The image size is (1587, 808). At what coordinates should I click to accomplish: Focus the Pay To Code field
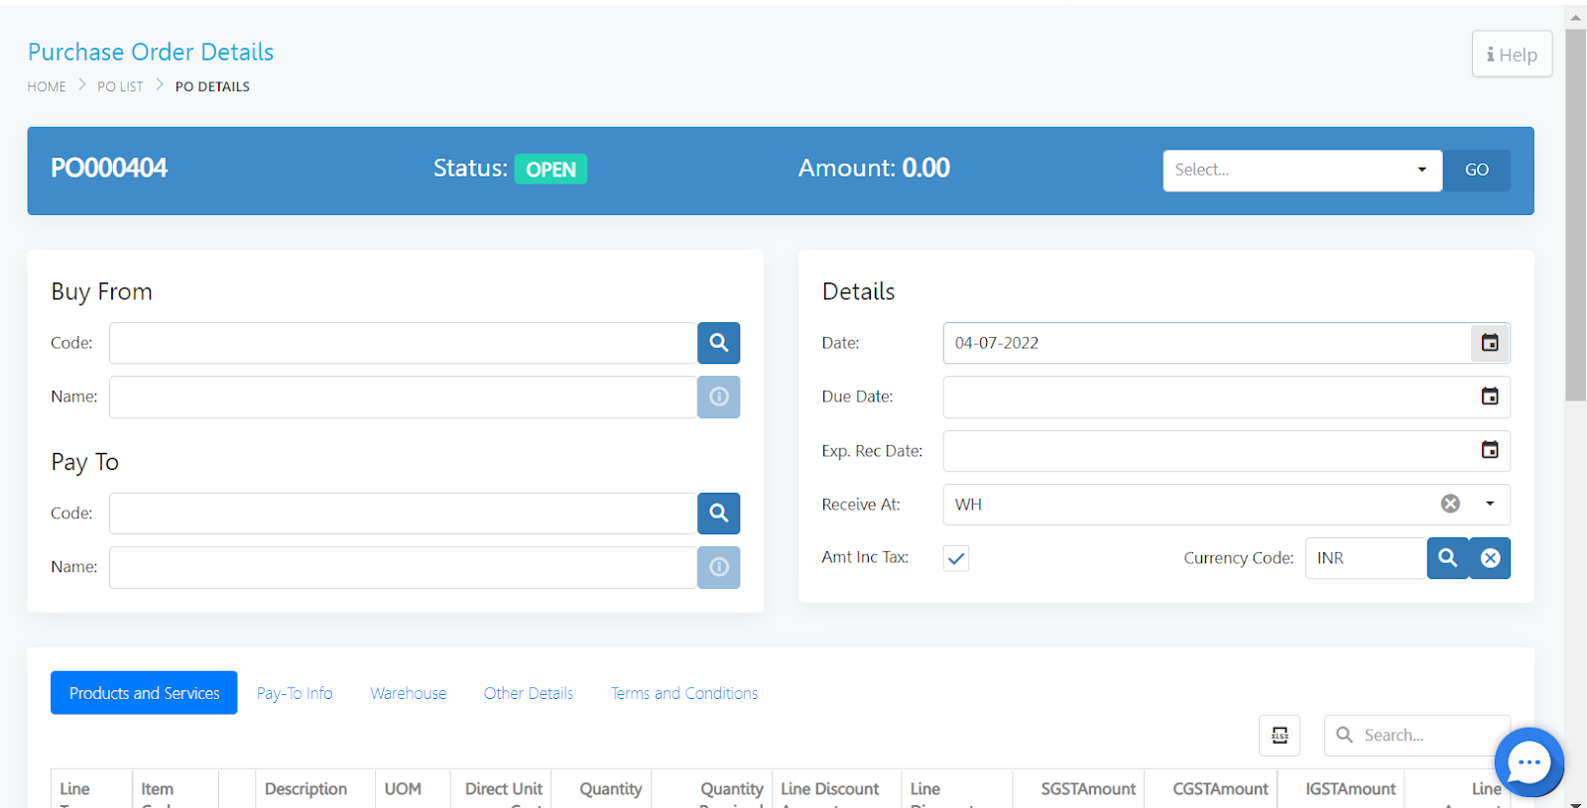click(403, 514)
